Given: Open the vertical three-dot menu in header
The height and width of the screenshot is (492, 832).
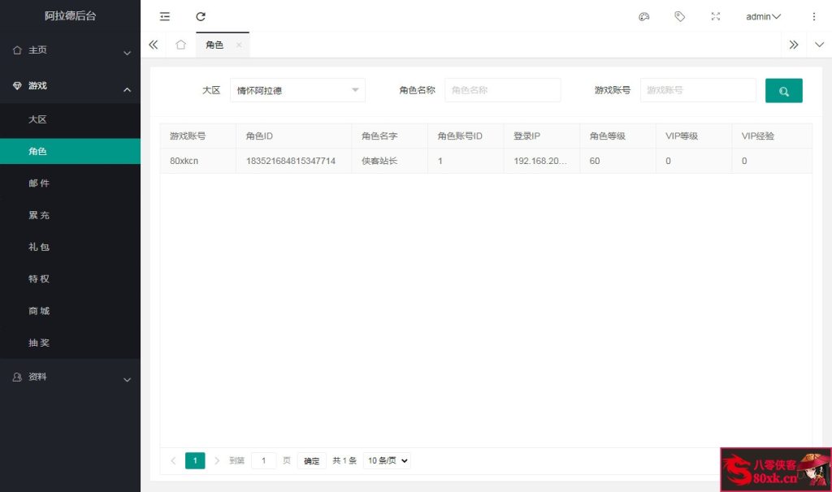Looking at the screenshot, I should coord(813,16).
